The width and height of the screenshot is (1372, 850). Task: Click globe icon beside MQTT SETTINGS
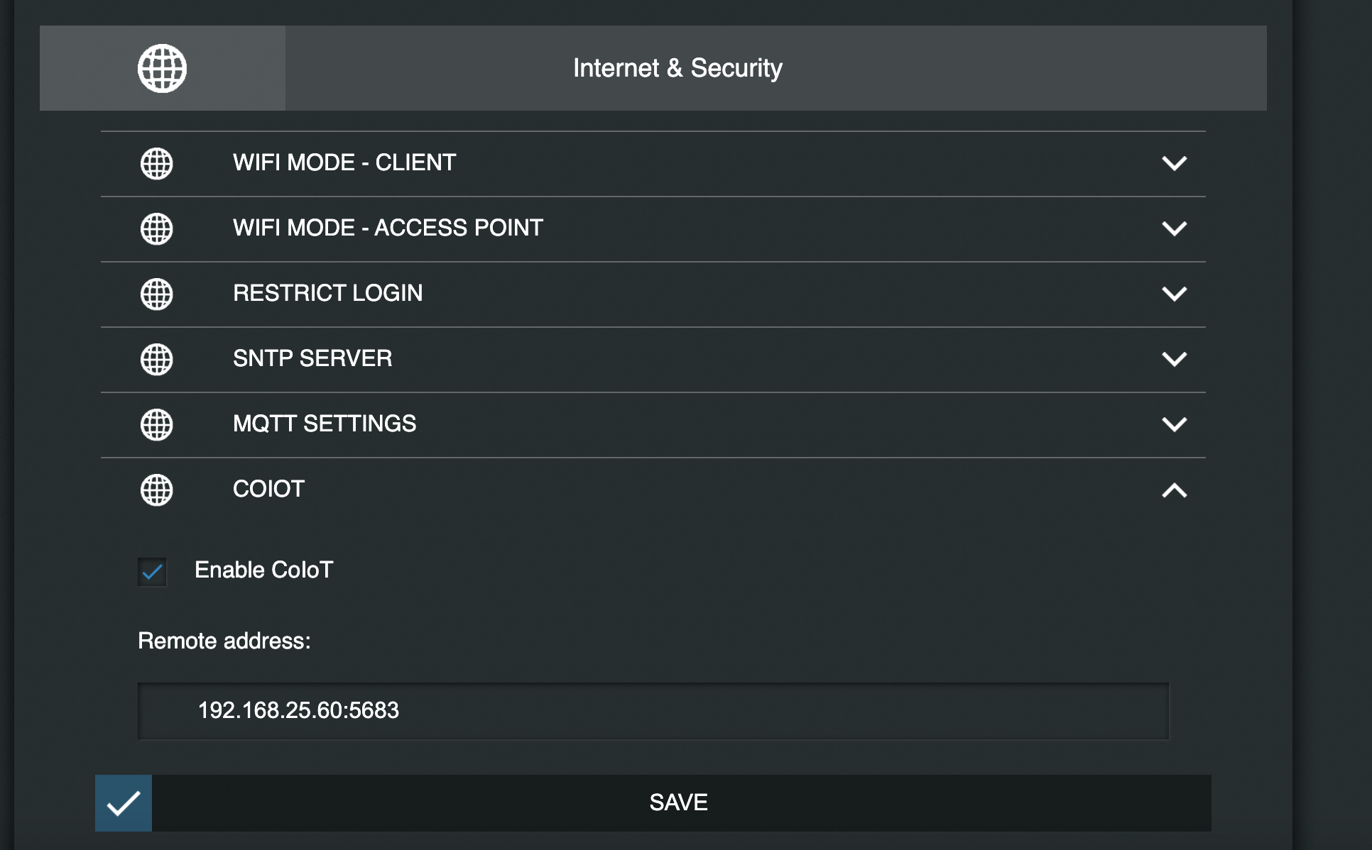[x=156, y=424]
